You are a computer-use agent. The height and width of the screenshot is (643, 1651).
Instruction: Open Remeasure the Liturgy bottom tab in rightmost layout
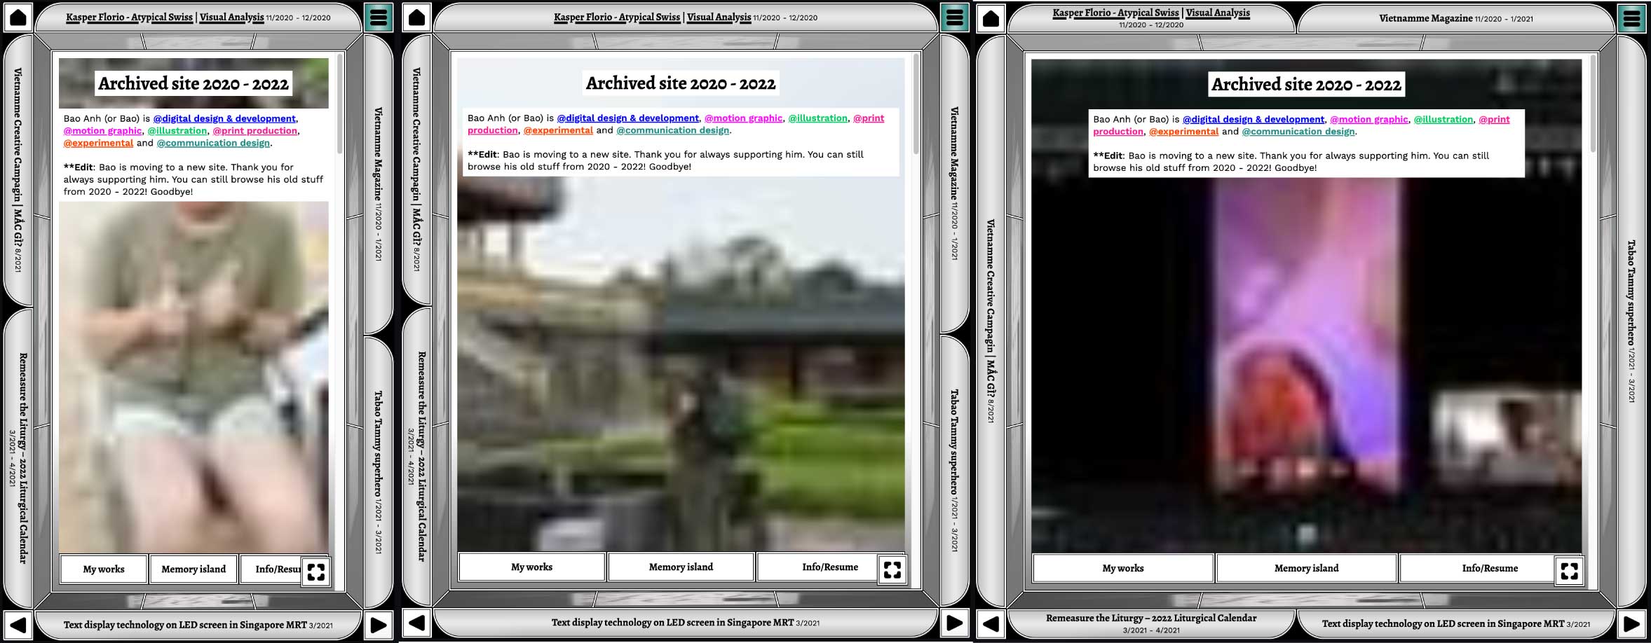click(x=1151, y=623)
